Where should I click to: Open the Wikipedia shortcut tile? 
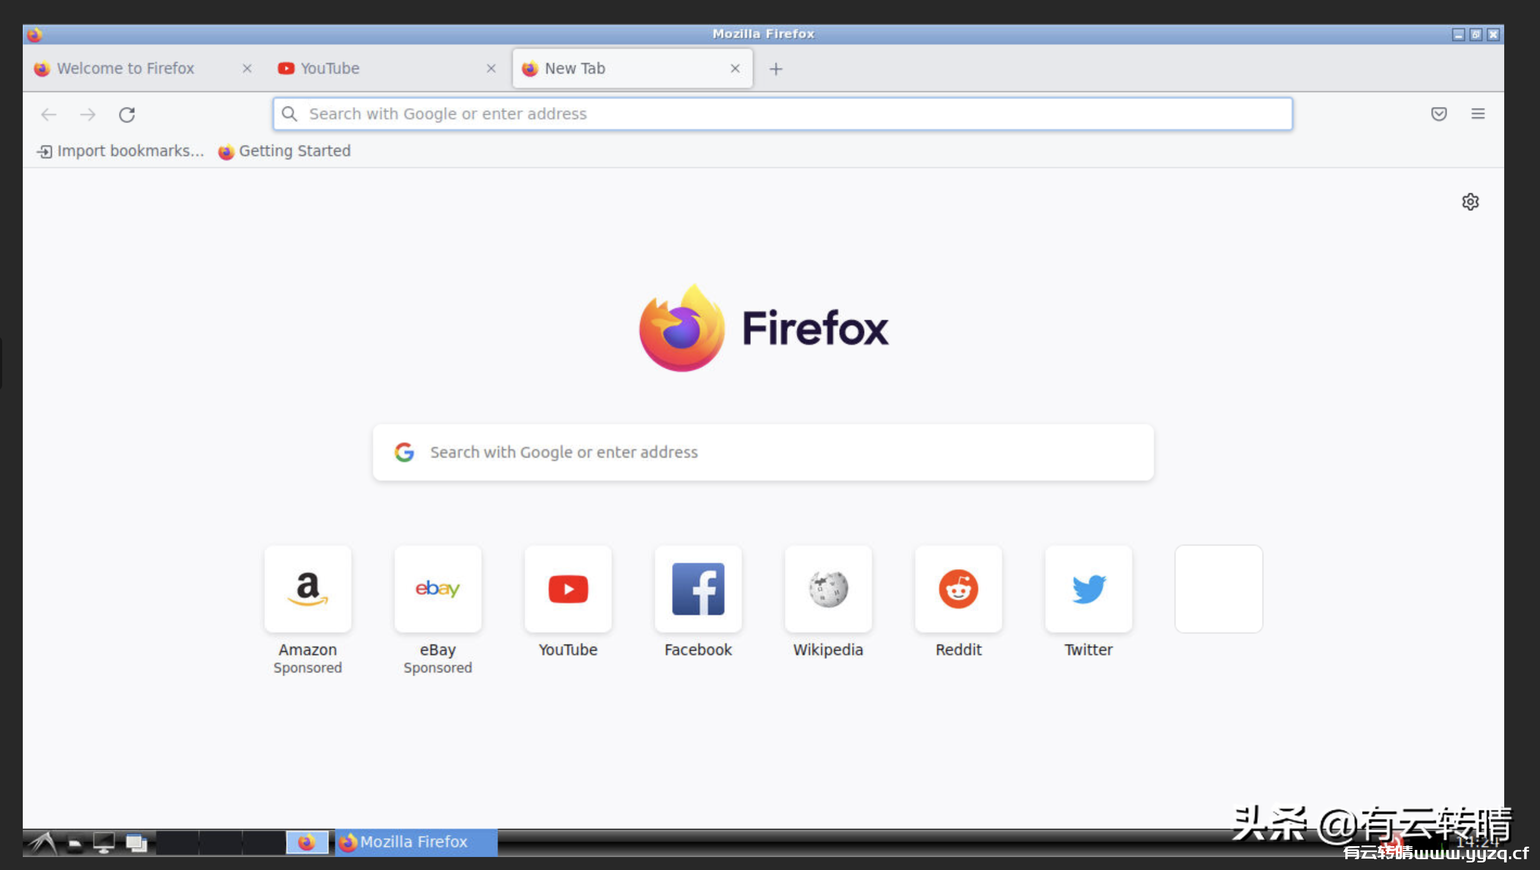(828, 589)
